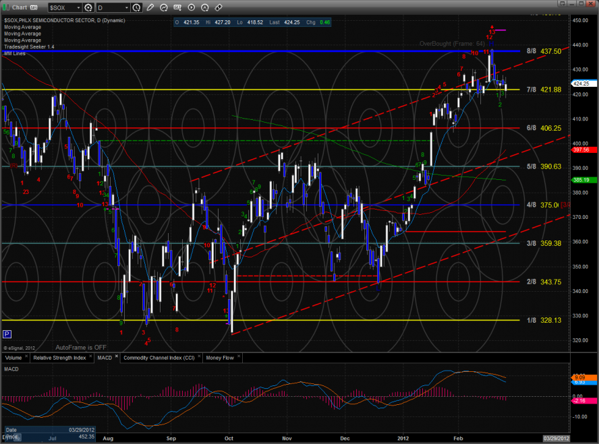Click the pop-out window button in title bar
The width and height of the screenshot is (599, 444).
coord(32,7)
